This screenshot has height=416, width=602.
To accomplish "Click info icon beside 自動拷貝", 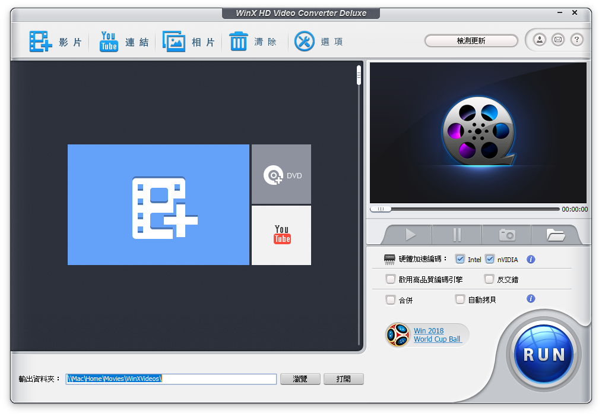I will [x=531, y=299].
